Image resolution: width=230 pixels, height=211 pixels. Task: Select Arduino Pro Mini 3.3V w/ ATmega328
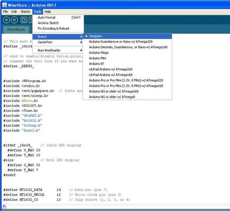127,80
